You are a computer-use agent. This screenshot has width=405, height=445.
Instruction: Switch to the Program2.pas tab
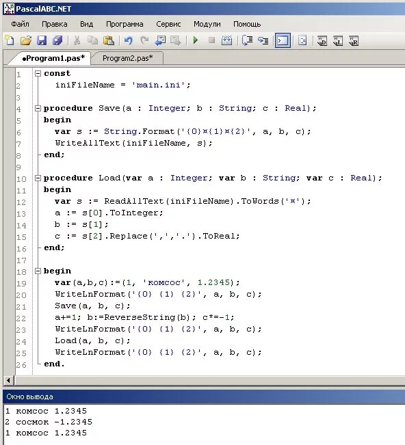(x=127, y=58)
